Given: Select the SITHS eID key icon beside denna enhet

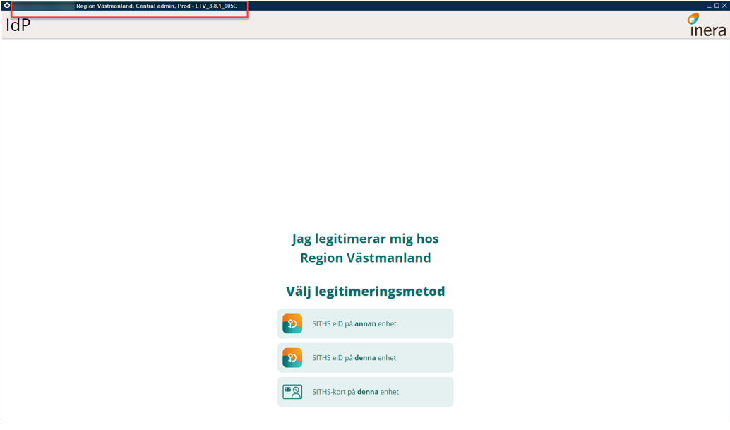Looking at the screenshot, I should click(x=292, y=357).
